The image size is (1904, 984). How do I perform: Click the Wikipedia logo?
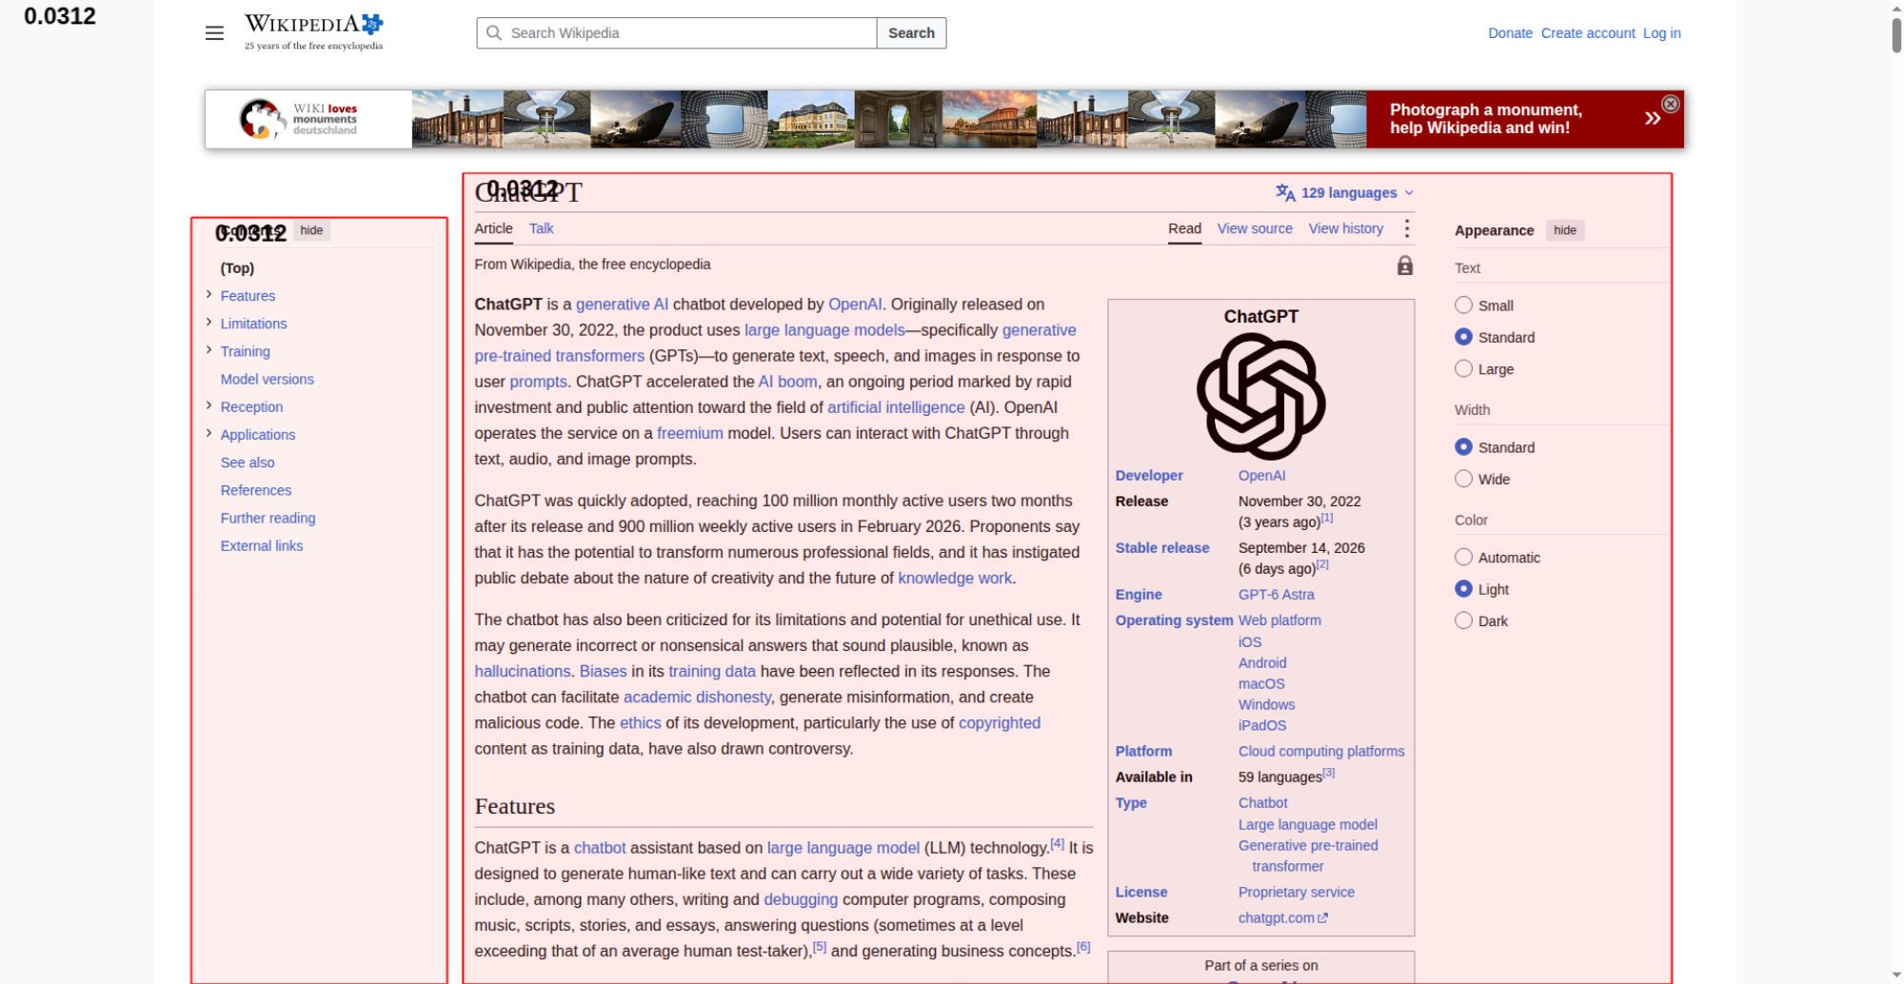point(313,31)
